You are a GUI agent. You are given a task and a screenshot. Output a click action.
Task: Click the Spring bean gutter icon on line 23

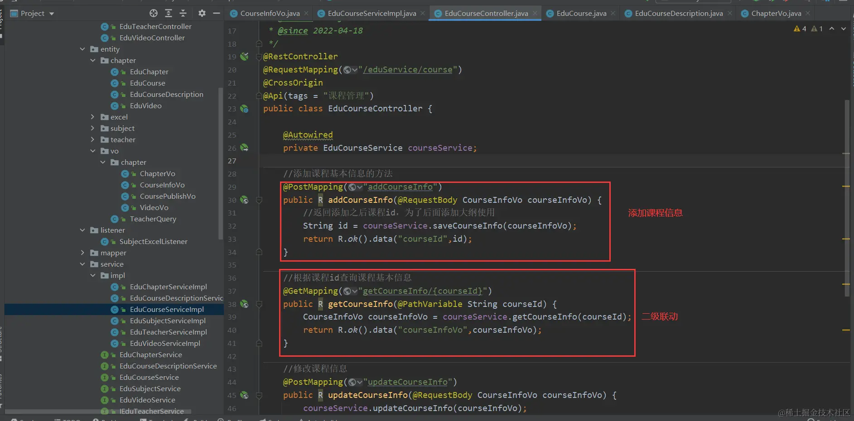(245, 109)
